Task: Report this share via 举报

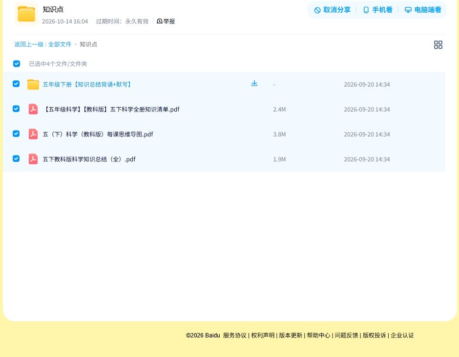Action: point(166,22)
